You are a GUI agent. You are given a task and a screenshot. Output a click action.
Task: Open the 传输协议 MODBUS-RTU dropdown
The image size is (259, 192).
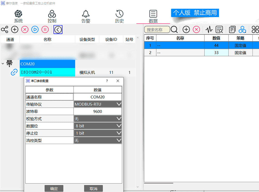pos(98,104)
